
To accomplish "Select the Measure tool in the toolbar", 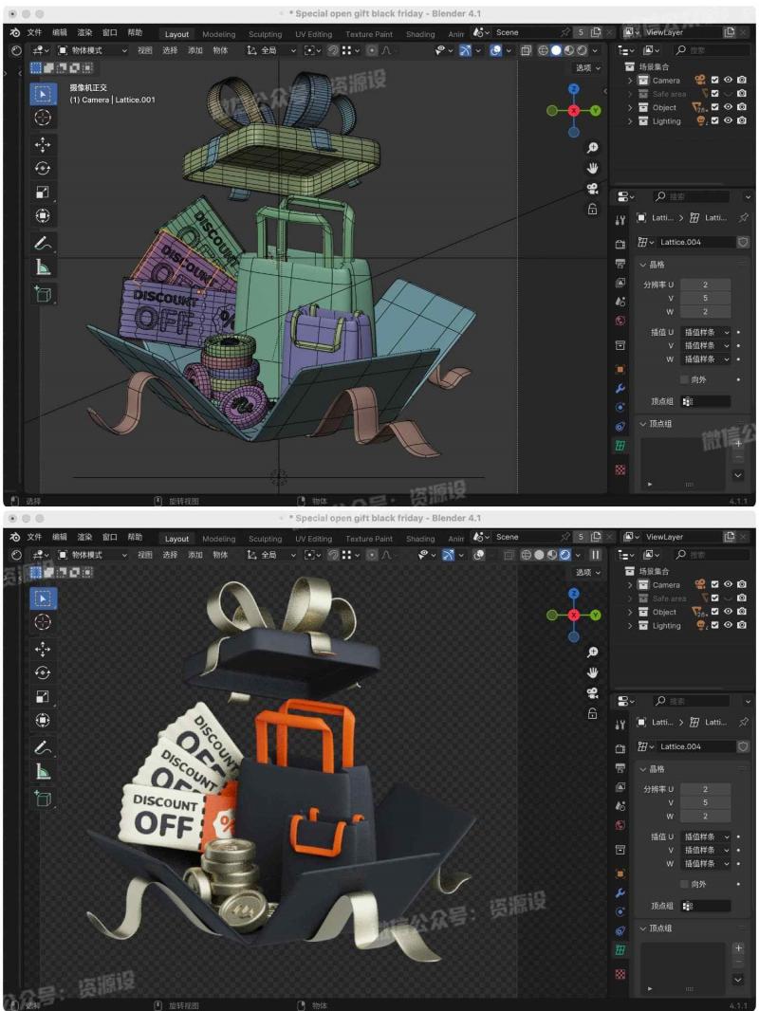I will pos(42,267).
